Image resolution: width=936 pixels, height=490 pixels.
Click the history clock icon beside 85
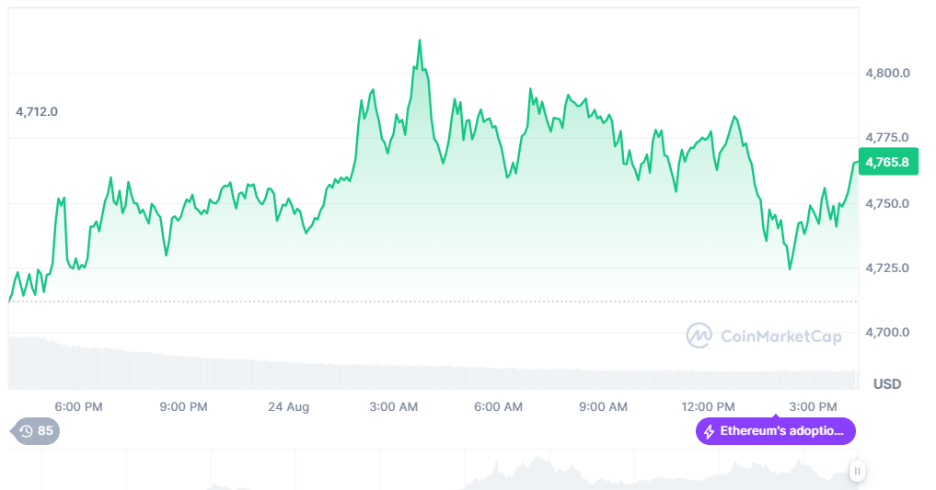tap(26, 430)
